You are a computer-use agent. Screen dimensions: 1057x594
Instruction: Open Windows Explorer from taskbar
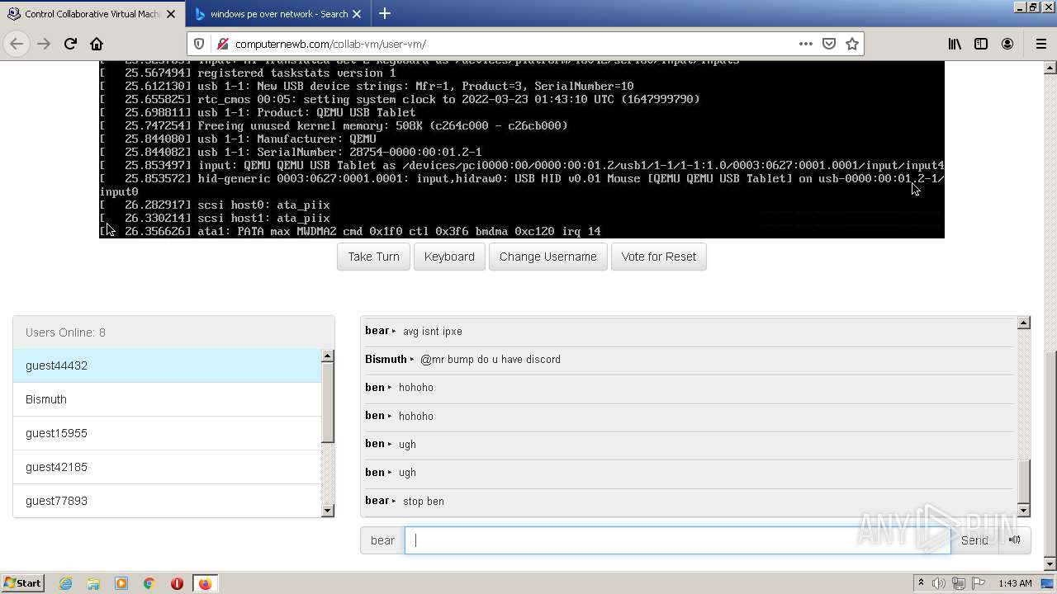93,583
